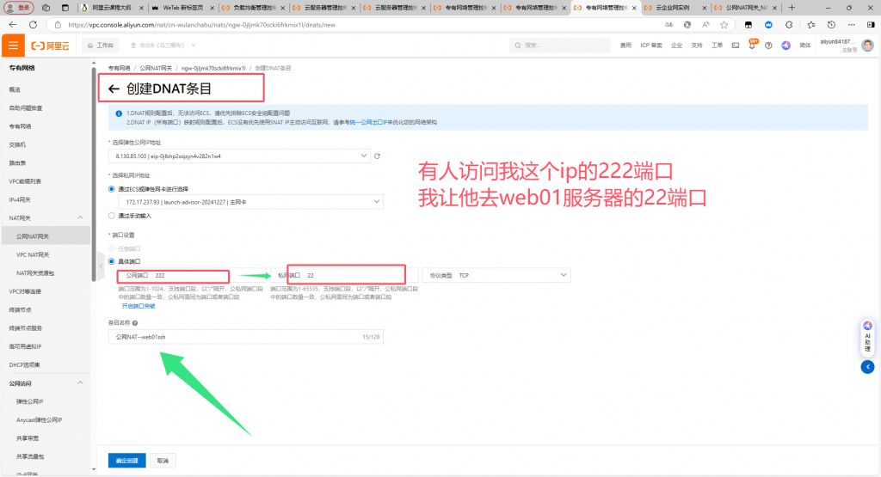Screen dimensions: 881x477
Task: Click the refresh icon next to the elastic IP dropdown
Action: 377,156
